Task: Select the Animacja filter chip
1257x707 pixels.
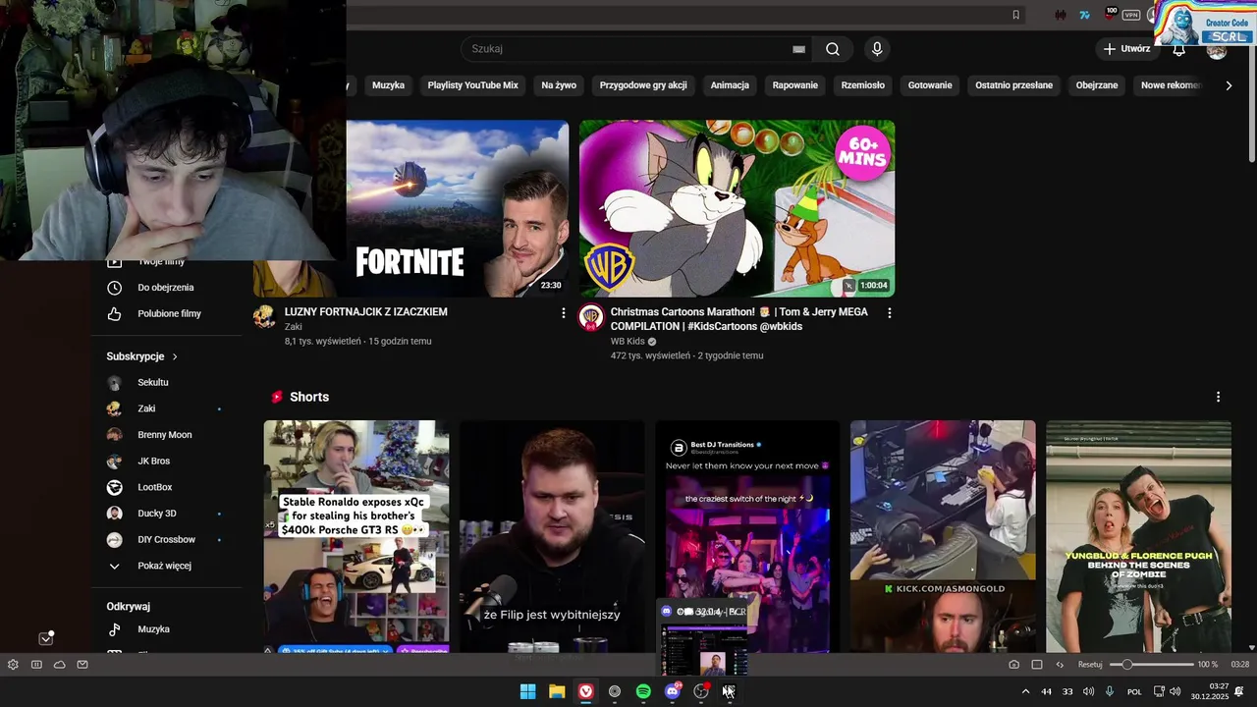Action: coord(730,85)
